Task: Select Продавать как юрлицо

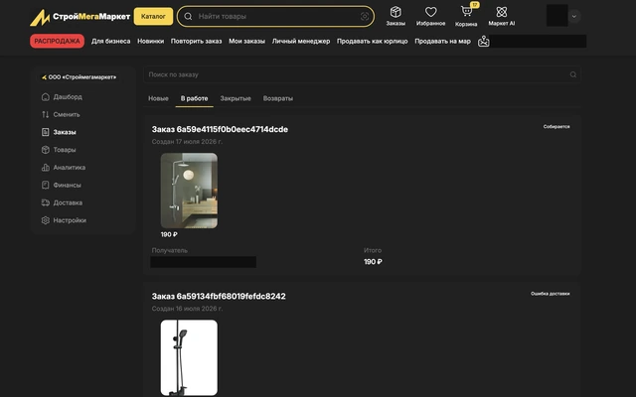Action: (x=373, y=41)
